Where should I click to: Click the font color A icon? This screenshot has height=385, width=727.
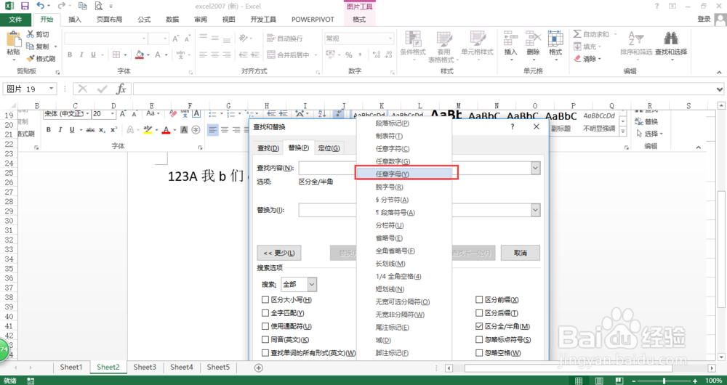[x=158, y=54]
